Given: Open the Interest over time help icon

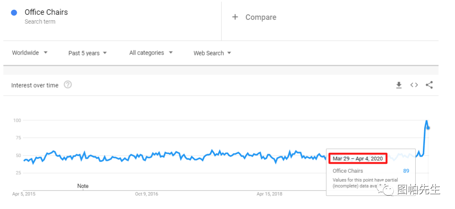Looking at the screenshot, I should (x=68, y=85).
